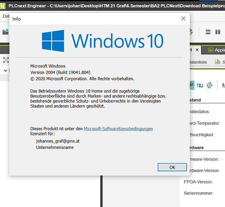Select the Datenliste tab in PLCnext Engineer
Screen dimensions: 225x207
[198, 62]
